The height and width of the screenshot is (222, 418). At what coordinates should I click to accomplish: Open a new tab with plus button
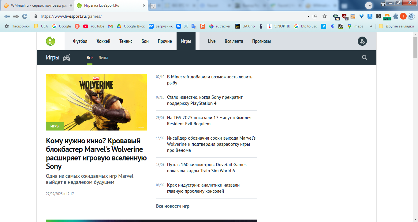tap(153, 6)
